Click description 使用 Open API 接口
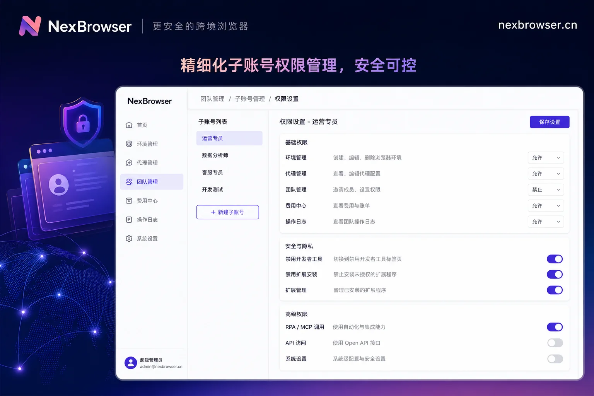The height and width of the screenshot is (396, 594). click(357, 343)
